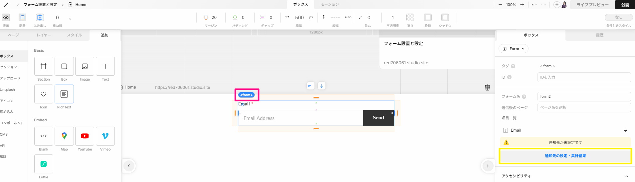The image size is (635, 182).
Task: Click the 角丸 corner radius icon
Action: pos(360,18)
